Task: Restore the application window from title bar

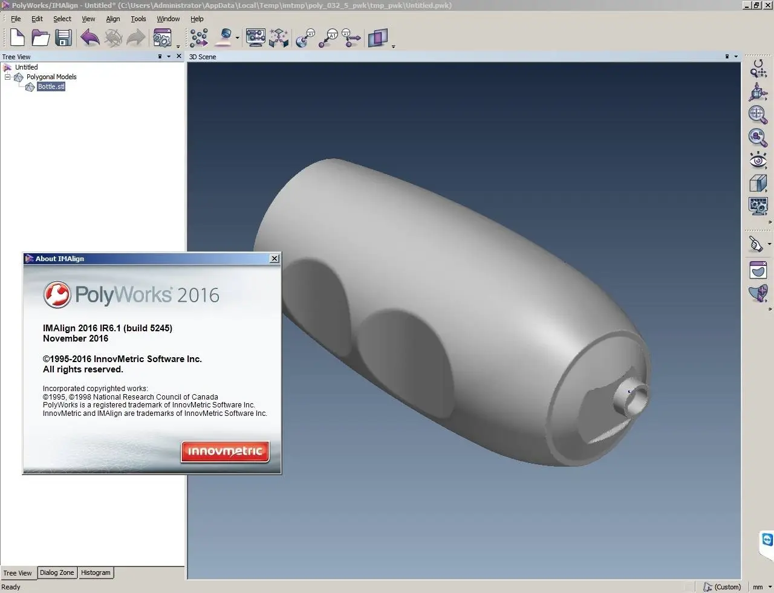Action: [x=756, y=5]
